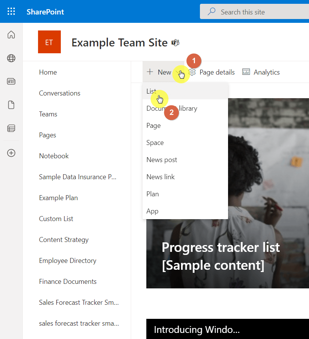Click the Create plus circle icon
The image size is (309, 339).
11,153
